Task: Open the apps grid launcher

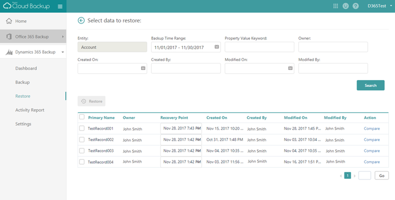Action: pos(335,6)
